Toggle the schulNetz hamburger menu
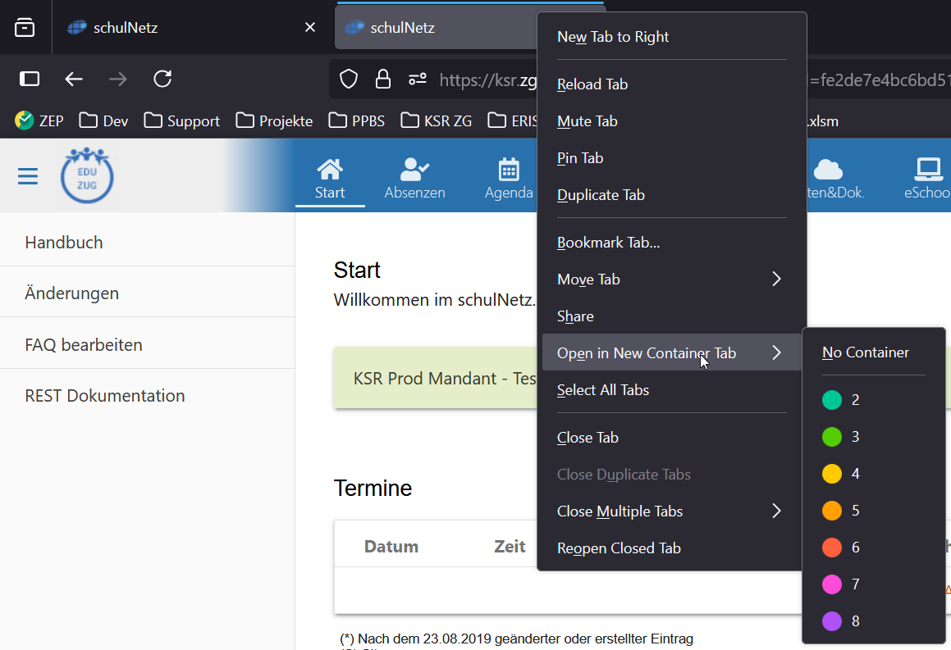Viewport: 951px width, 650px height. tap(28, 176)
